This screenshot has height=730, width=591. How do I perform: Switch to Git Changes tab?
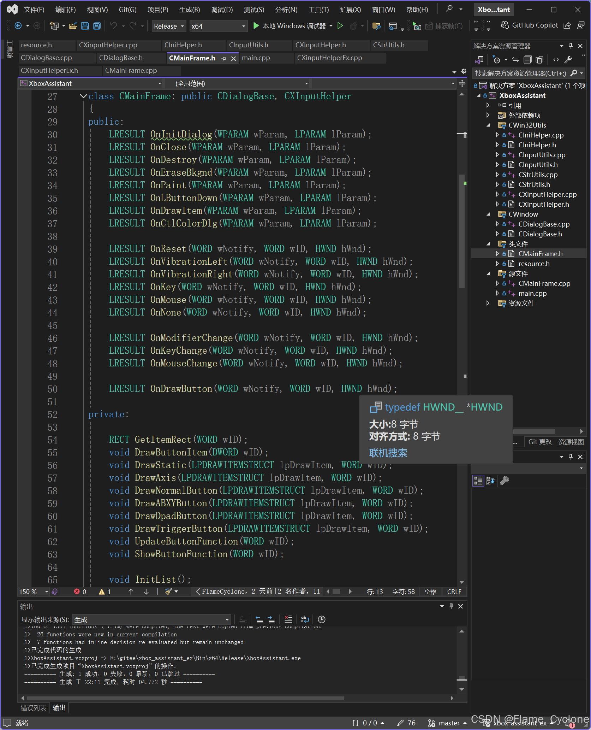pyautogui.click(x=540, y=442)
